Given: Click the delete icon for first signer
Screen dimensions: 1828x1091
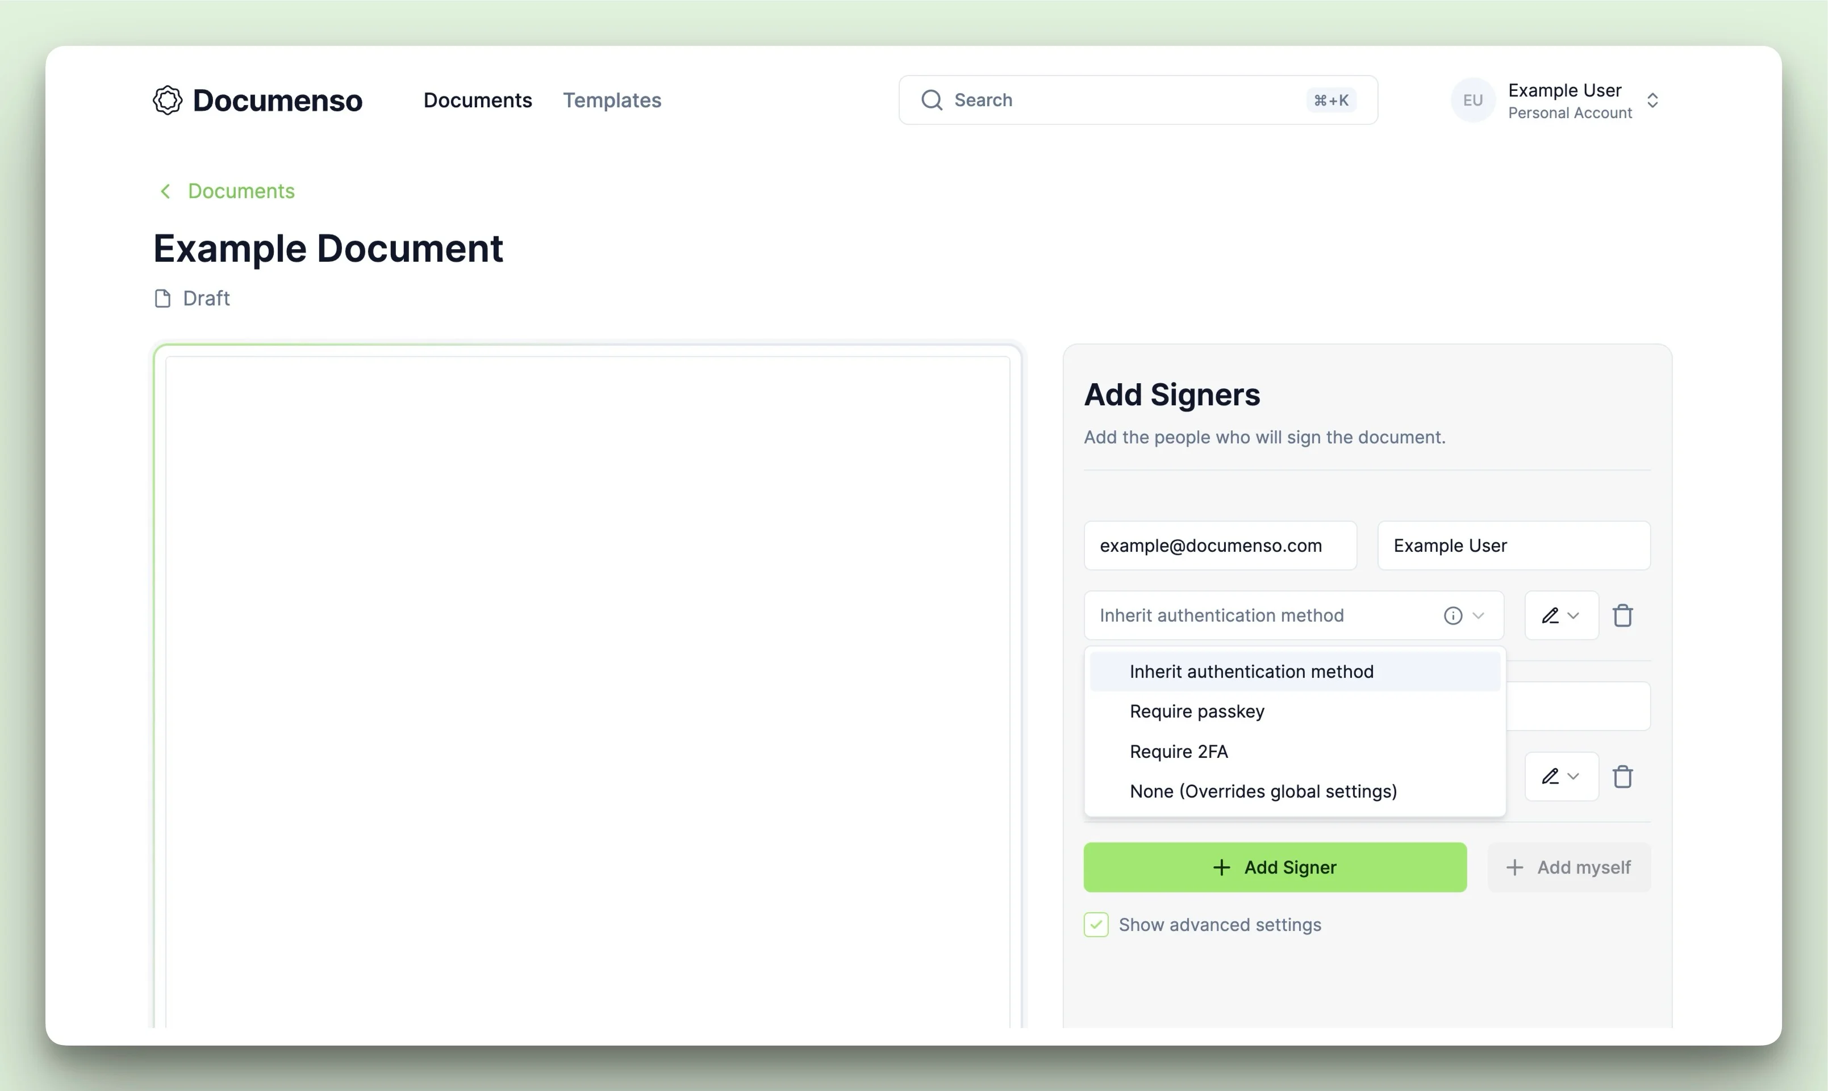Looking at the screenshot, I should (1623, 614).
